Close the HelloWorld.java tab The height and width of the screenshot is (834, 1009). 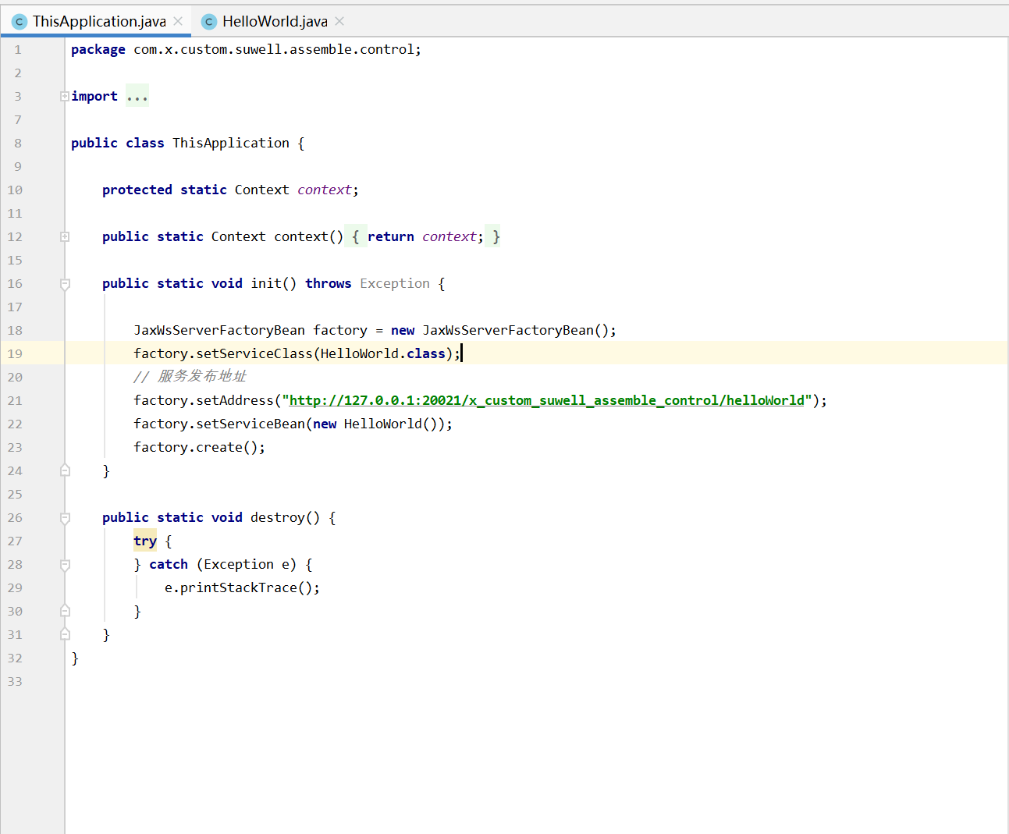339,22
